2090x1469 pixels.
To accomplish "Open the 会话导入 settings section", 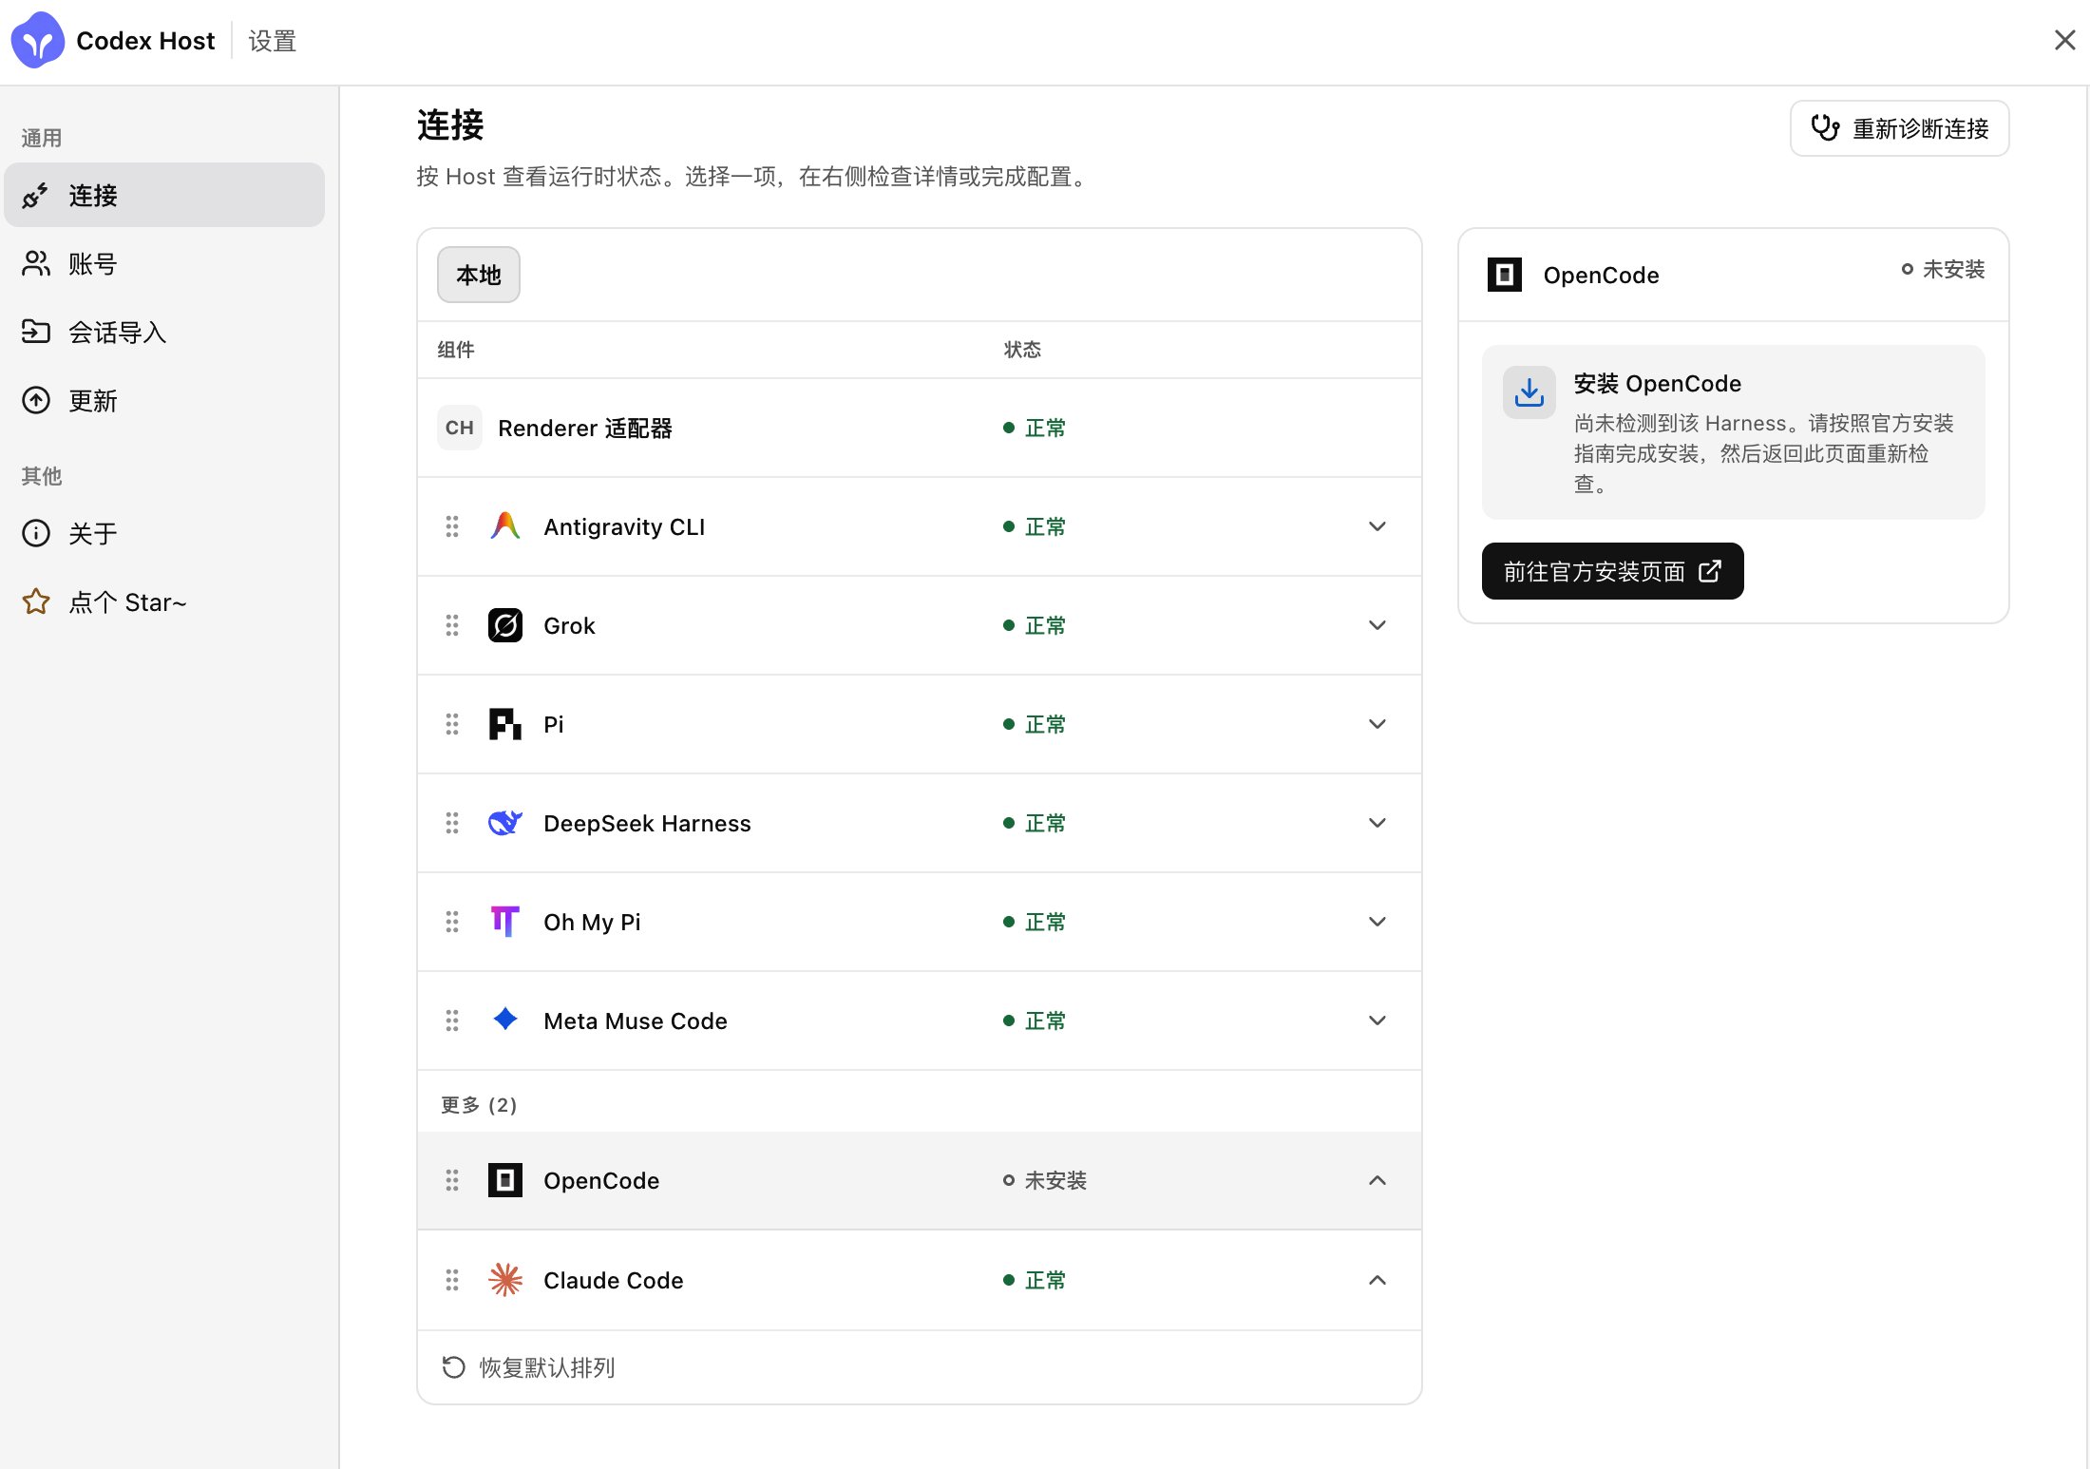I will (x=164, y=332).
